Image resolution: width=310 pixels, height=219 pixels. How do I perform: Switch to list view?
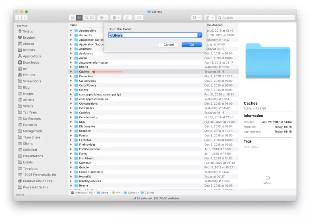tap(79, 18)
